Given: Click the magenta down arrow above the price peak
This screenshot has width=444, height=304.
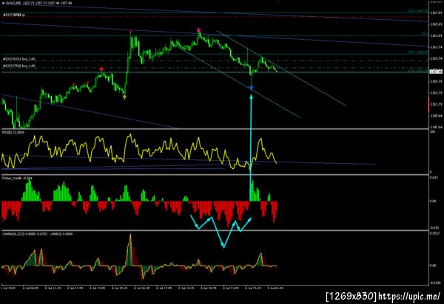Looking at the screenshot, I should click(x=199, y=30).
